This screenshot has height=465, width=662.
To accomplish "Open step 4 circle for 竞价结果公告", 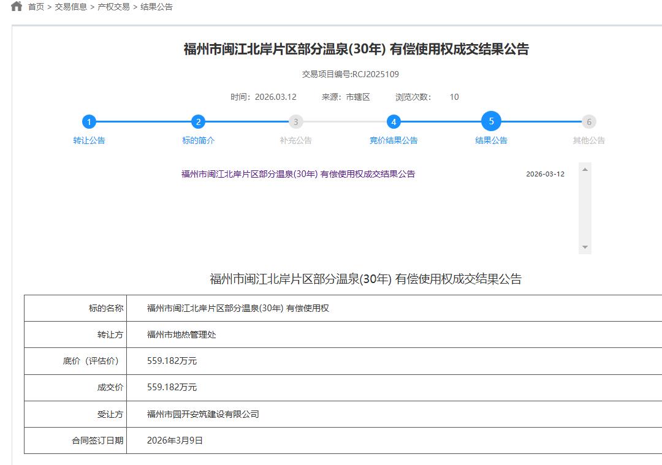I will (x=394, y=122).
